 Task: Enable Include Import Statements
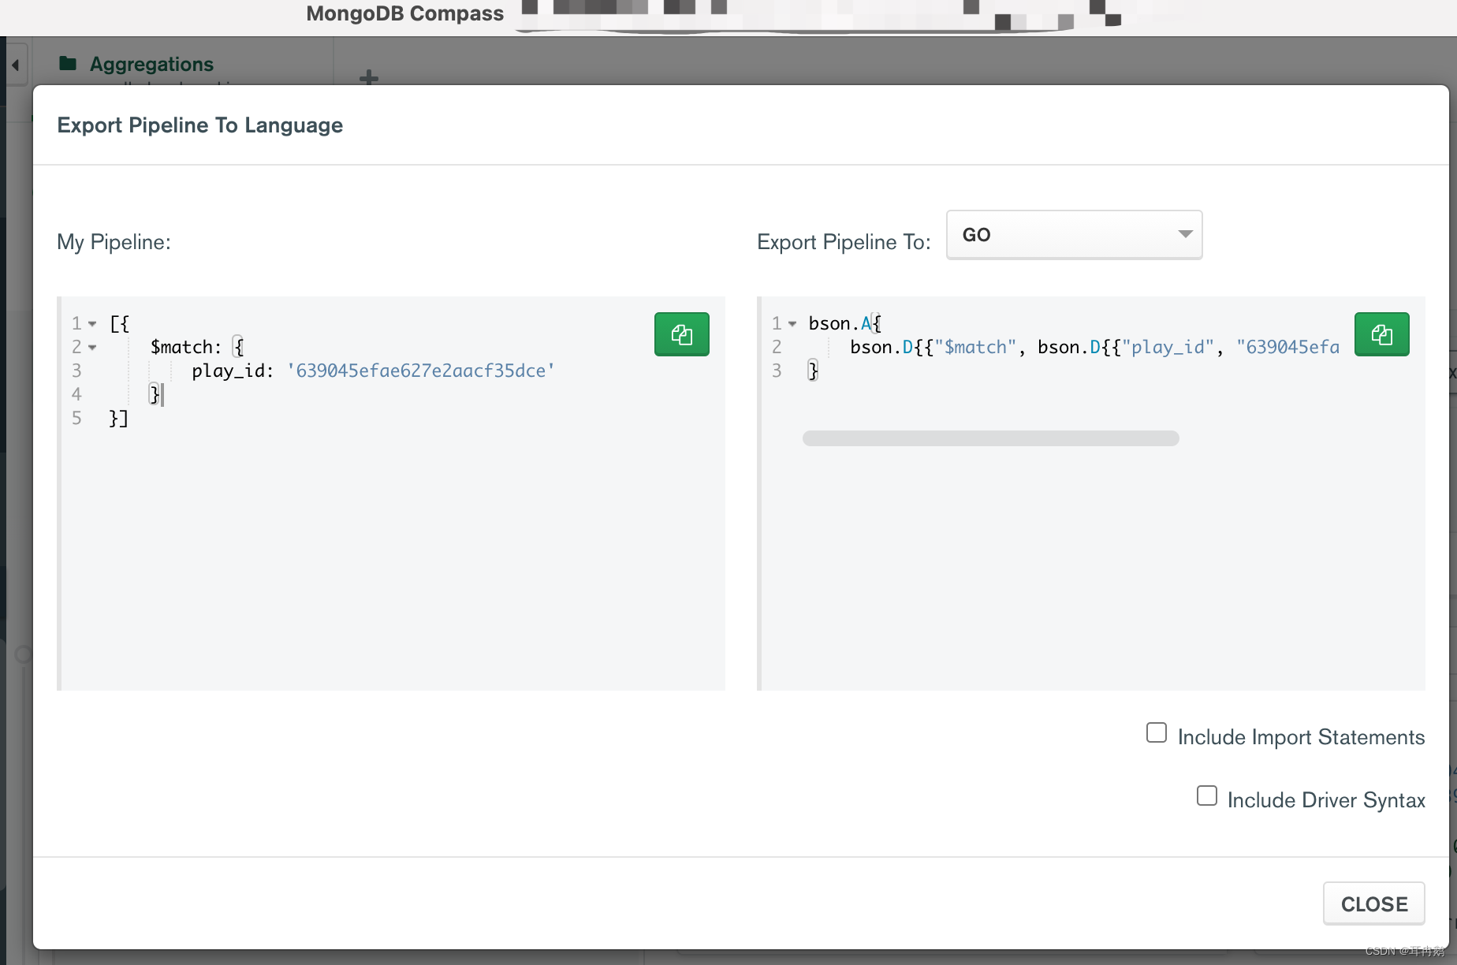click(1156, 732)
